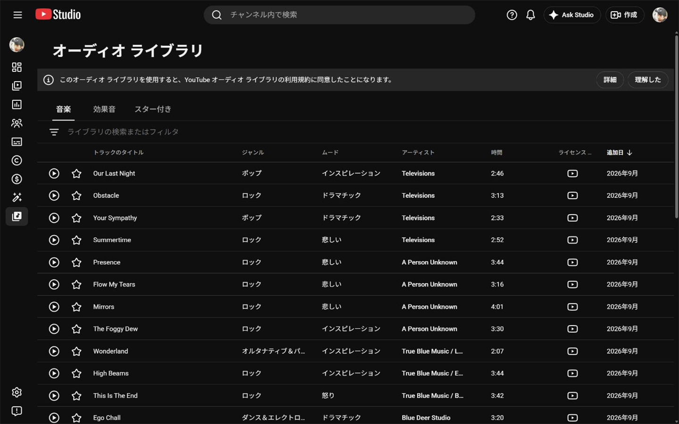Open Send feedback icon in sidebar

point(17,411)
